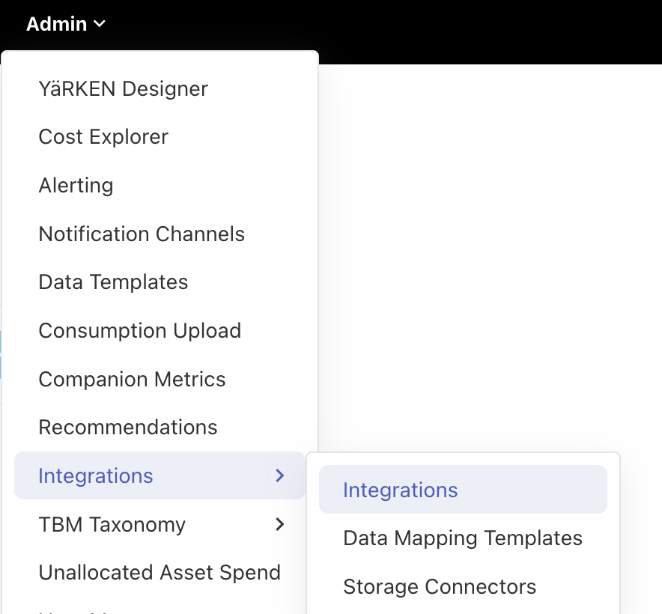Choose Consumption Upload

click(x=139, y=330)
